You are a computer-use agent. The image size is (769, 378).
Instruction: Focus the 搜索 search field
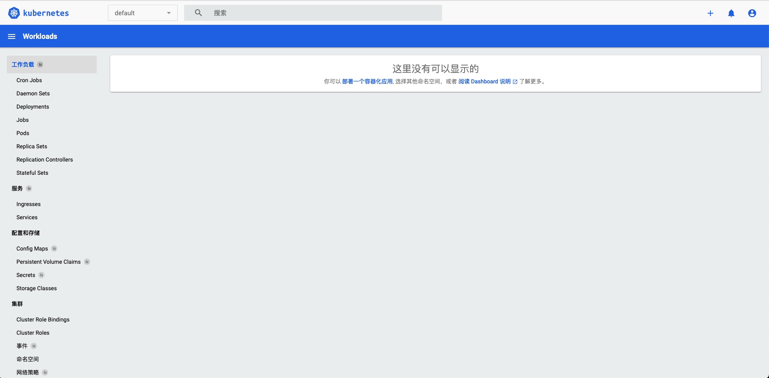pyautogui.click(x=321, y=13)
